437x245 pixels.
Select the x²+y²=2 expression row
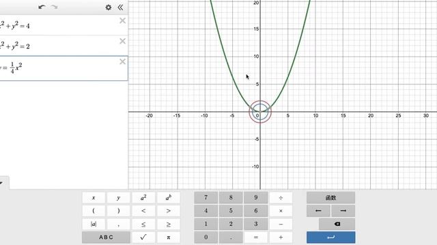point(64,46)
